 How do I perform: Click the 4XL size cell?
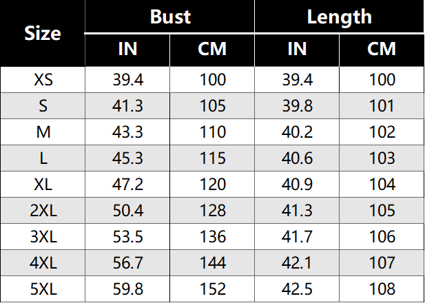[43, 263]
